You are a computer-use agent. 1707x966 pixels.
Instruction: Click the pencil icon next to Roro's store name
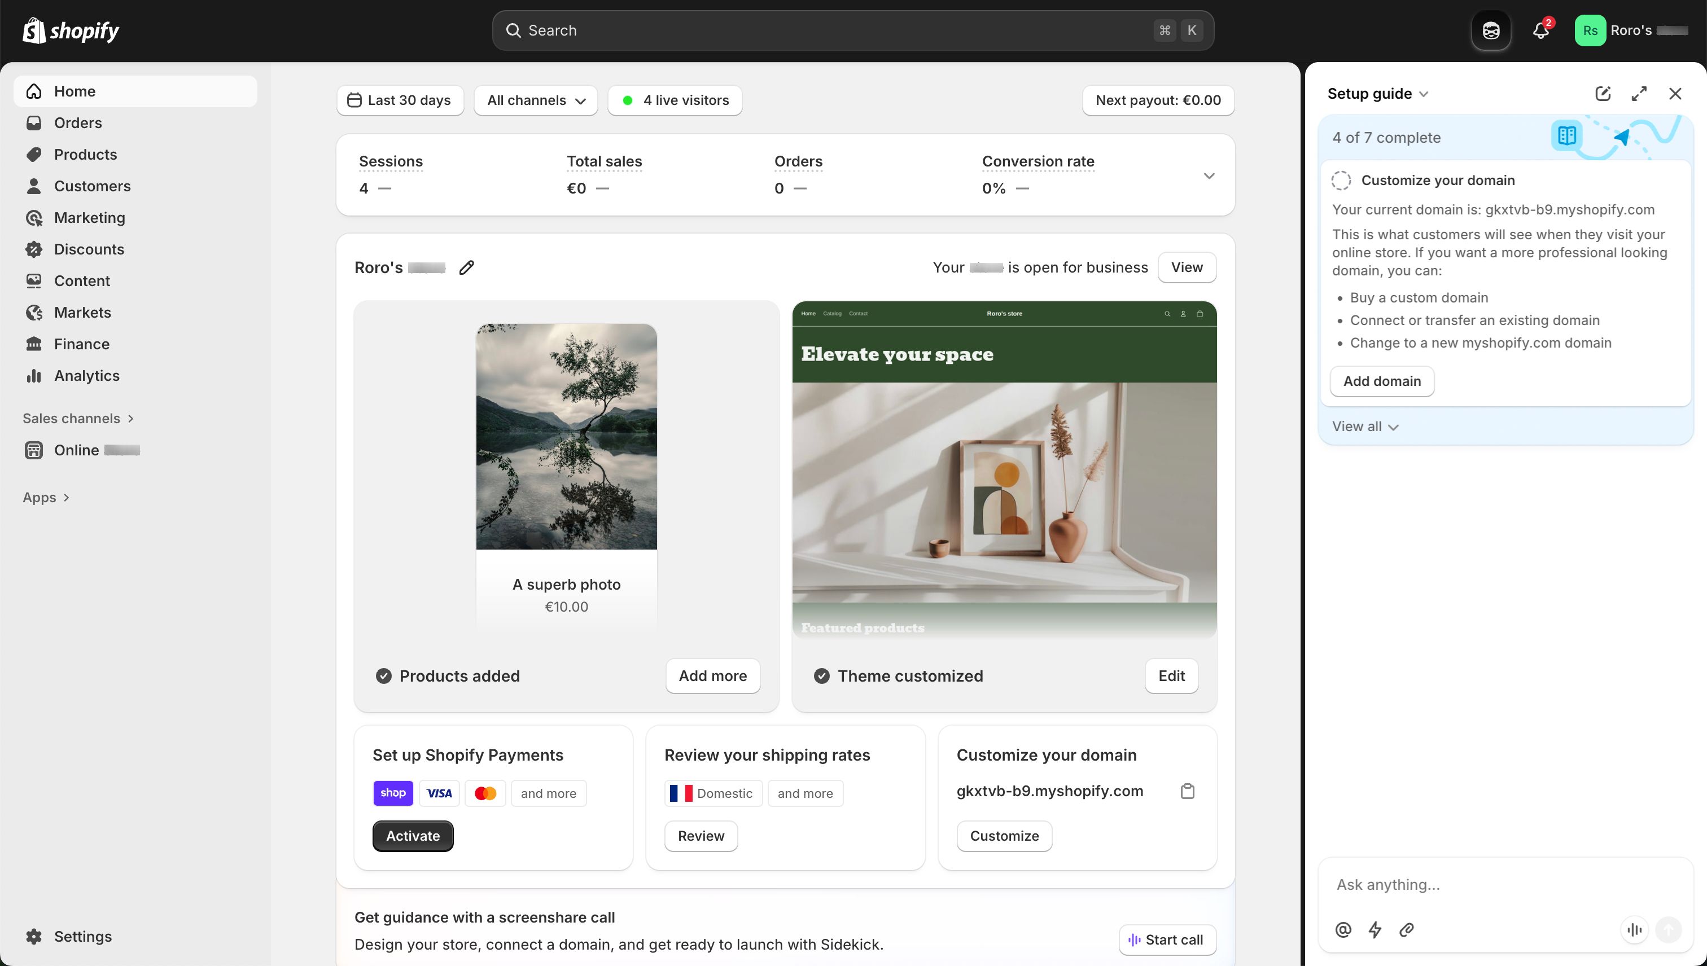point(467,267)
